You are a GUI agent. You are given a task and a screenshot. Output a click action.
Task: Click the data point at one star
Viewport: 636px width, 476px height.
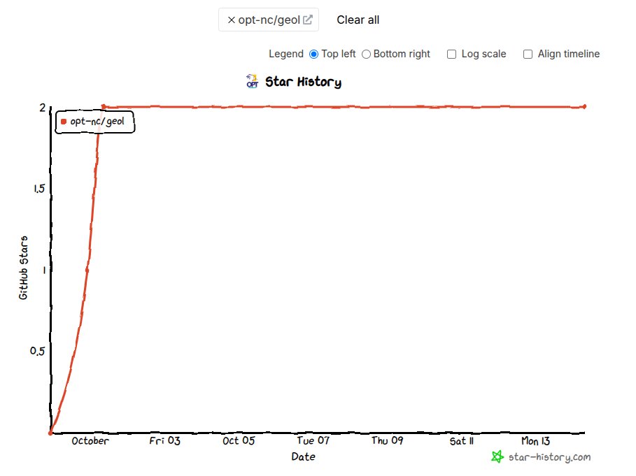click(x=87, y=270)
